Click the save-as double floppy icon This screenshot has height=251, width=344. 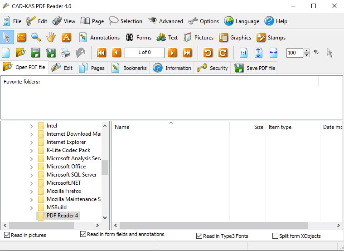tap(51, 53)
